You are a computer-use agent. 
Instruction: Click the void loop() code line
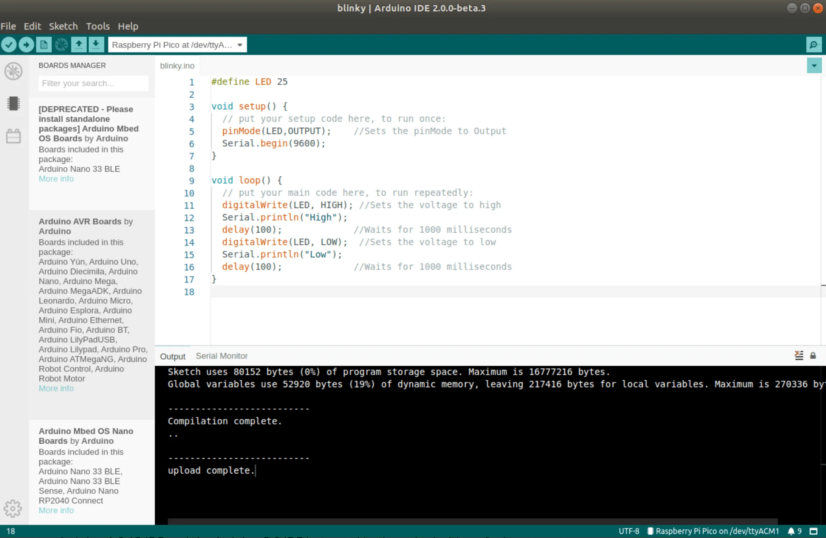coord(247,180)
